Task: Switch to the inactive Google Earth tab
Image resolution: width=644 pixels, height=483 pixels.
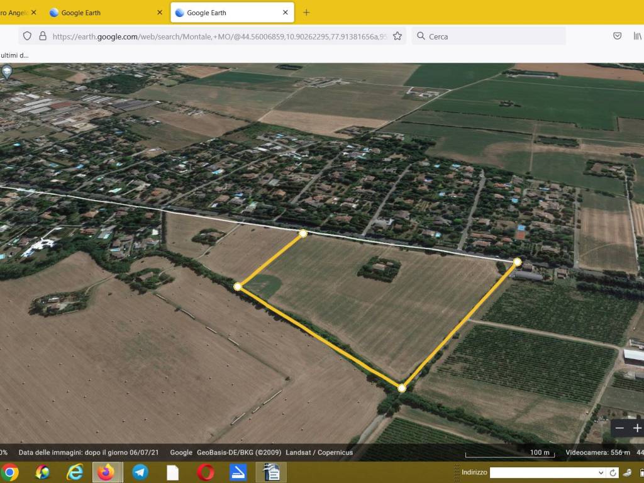Action: (x=105, y=13)
